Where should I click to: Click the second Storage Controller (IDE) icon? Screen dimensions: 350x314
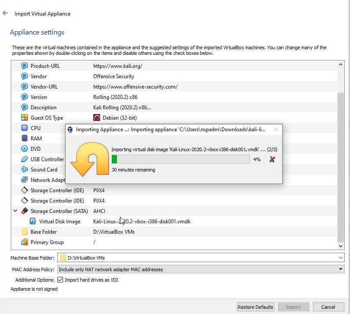(24, 201)
